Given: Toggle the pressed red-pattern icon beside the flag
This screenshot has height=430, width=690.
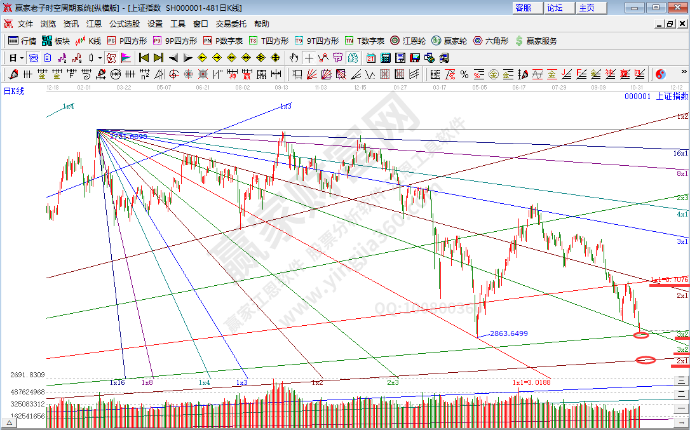Looking at the screenshot, I should (x=111, y=58).
